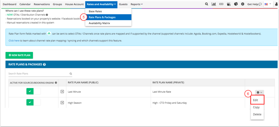Screen dimensions: 279x127
Task: Follow the Click here mapping link
Action: point(14,40)
